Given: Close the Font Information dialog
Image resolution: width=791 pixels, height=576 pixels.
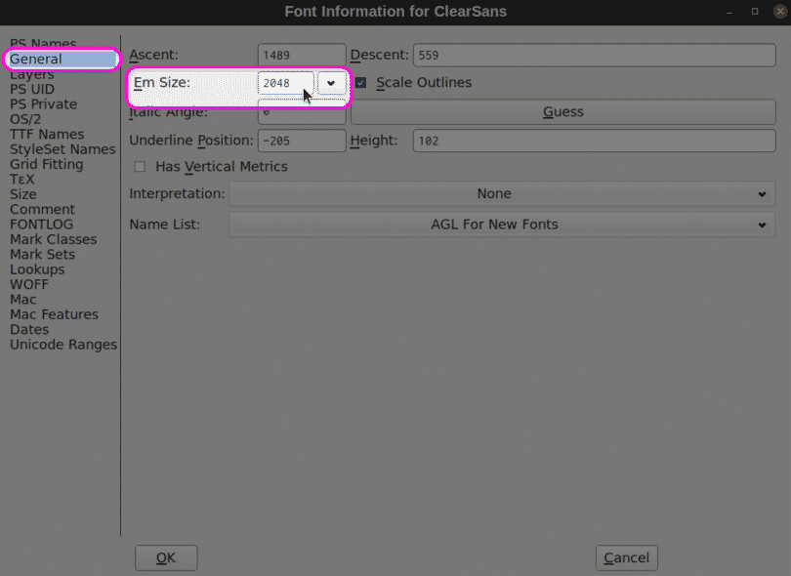Looking at the screenshot, I should tap(780, 12).
